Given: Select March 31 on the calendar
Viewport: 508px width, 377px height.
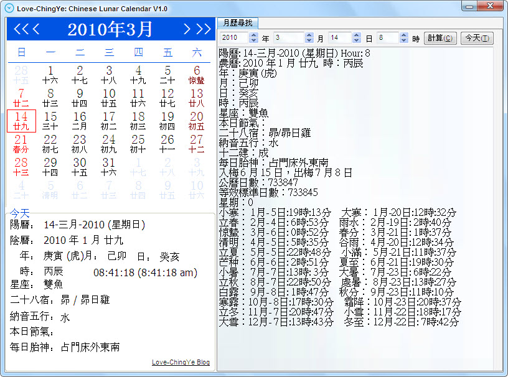Looking at the screenshot, I should (x=109, y=167).
